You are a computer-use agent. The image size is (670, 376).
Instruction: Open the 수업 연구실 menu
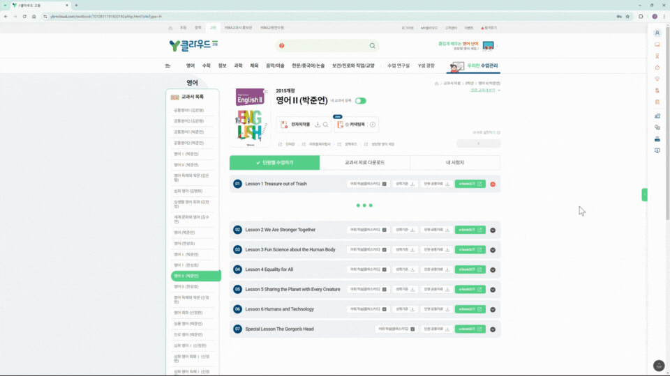coord(399,65)
